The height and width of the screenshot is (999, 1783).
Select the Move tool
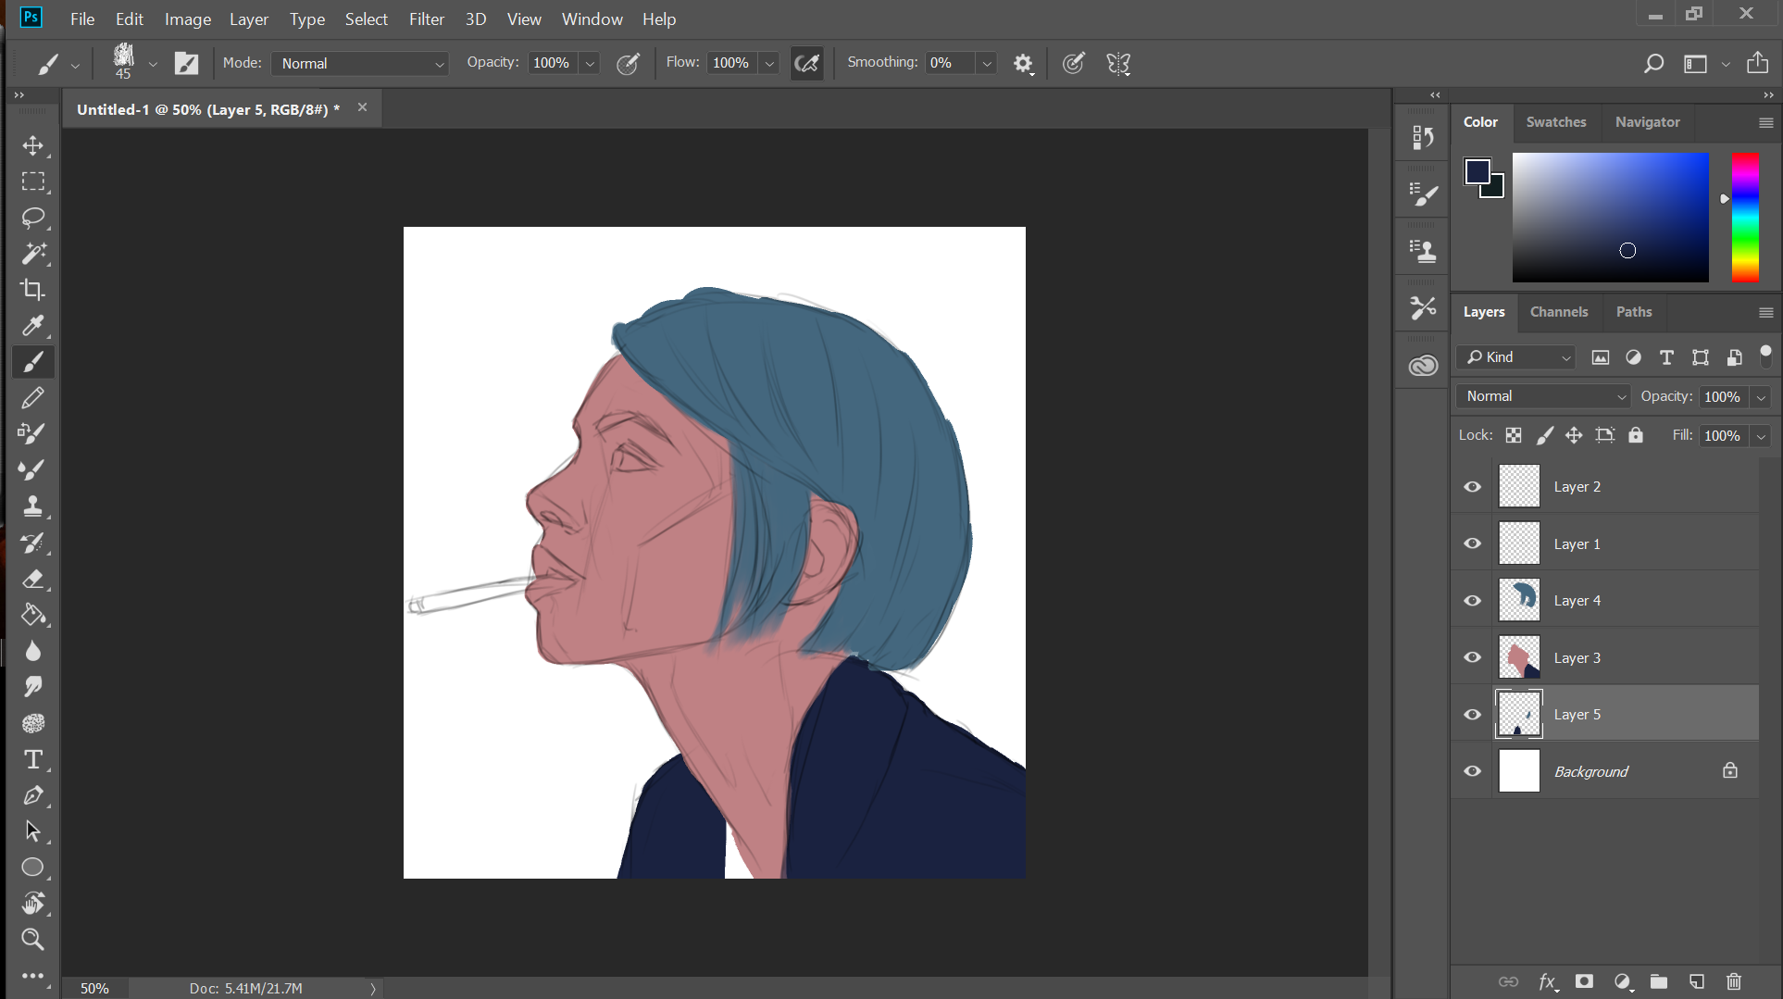click(33, 146)
